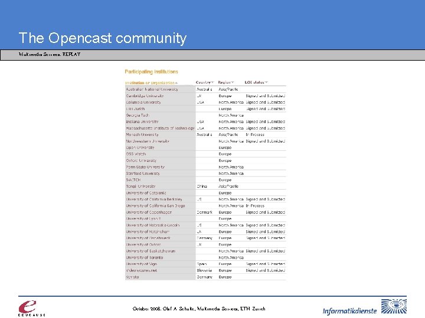Select University of Osnabrueck row name
This screenshot has height=318, width=425.
148,238
